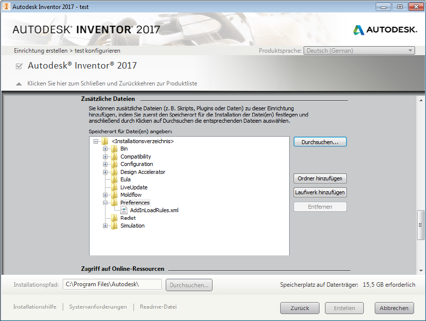426x321 pixels.
Task: Toggle the Autodesk Inventor 2017 product checkbox
Action: 19,66
